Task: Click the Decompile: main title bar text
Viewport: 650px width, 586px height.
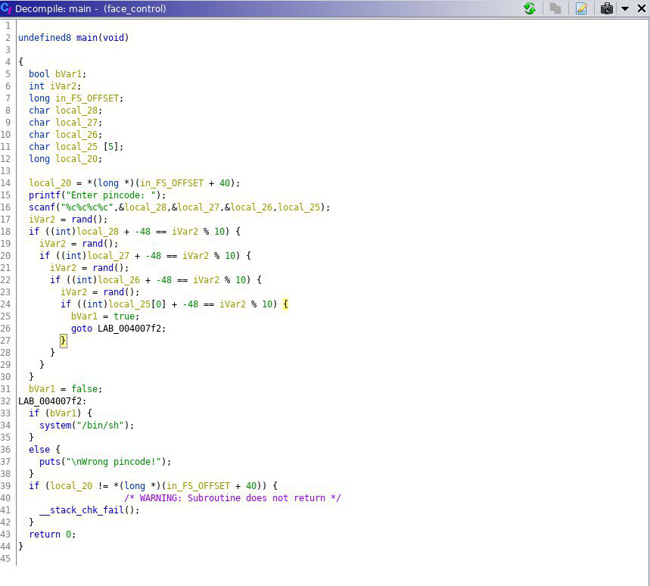Action: click(53, 9)
